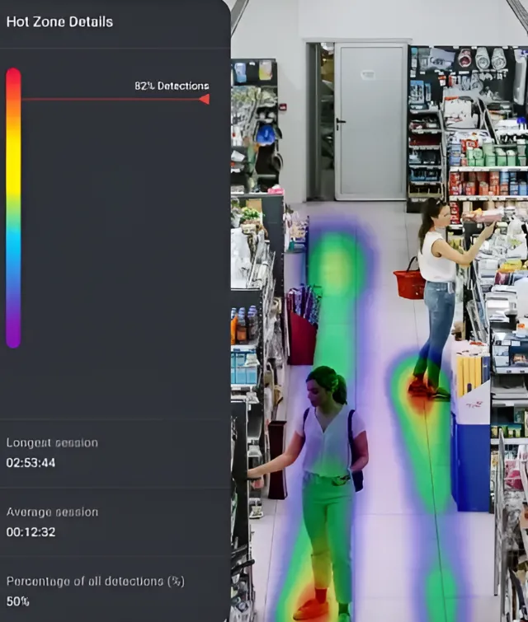Select the Longest session label
The image size is (528, 622).
[52, 442]
